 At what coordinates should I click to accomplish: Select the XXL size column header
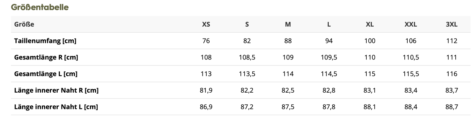411,24
